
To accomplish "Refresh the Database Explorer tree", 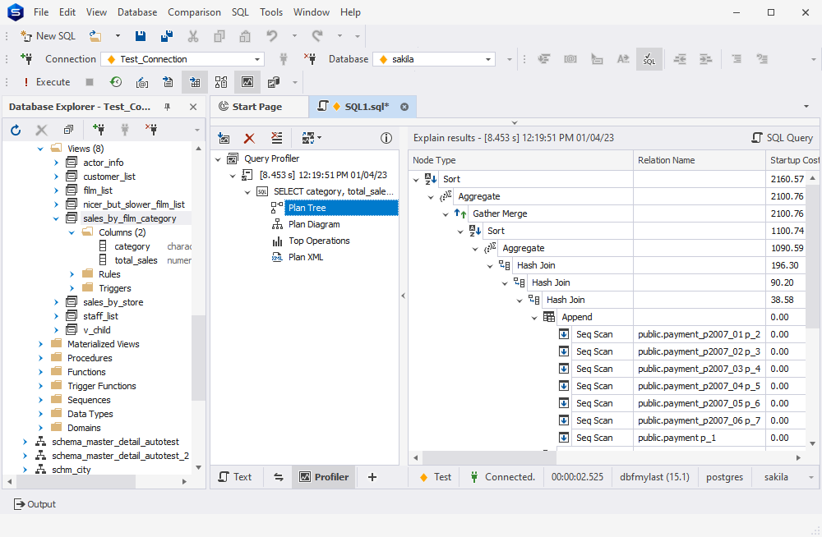I will click(x=15, y=130).
